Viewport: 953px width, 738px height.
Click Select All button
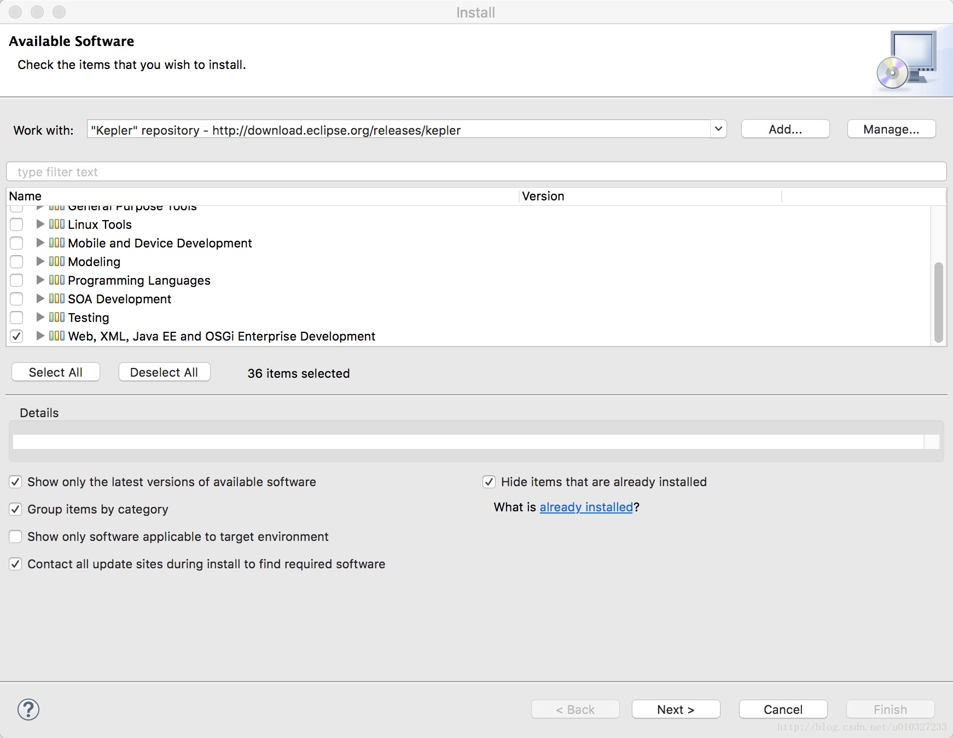tap(56, 372)
